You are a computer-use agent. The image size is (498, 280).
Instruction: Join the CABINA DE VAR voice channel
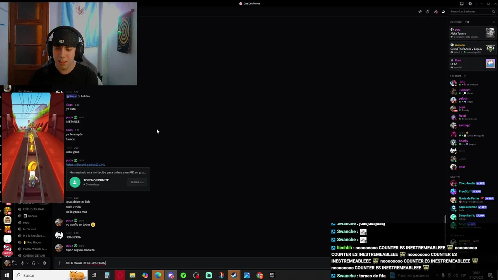[x=33, y=255]
